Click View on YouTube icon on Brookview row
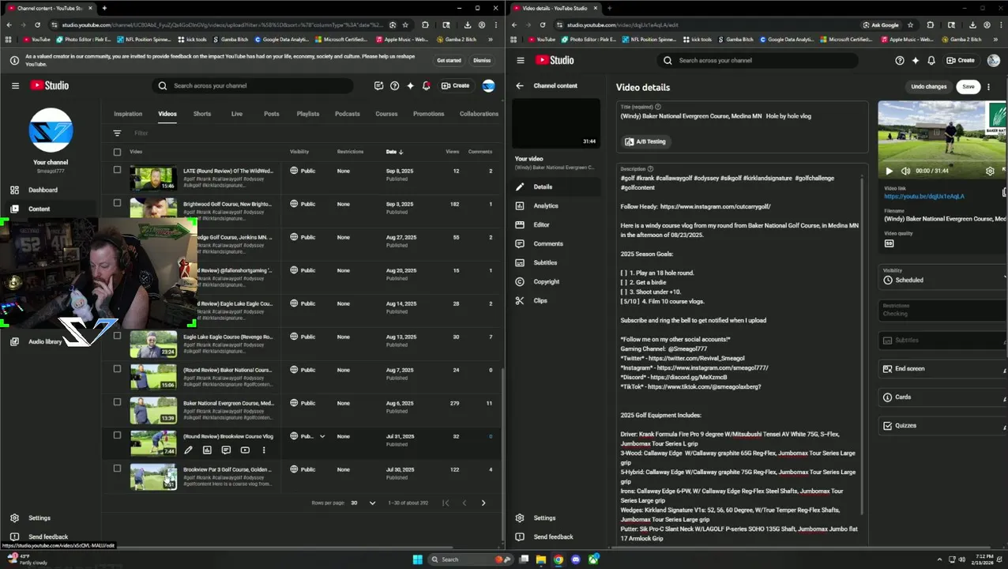1008x569 pixels. tap(245, 450)
